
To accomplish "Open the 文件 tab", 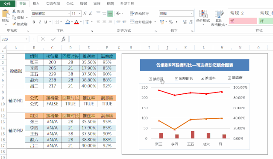I will coord(7,3).
